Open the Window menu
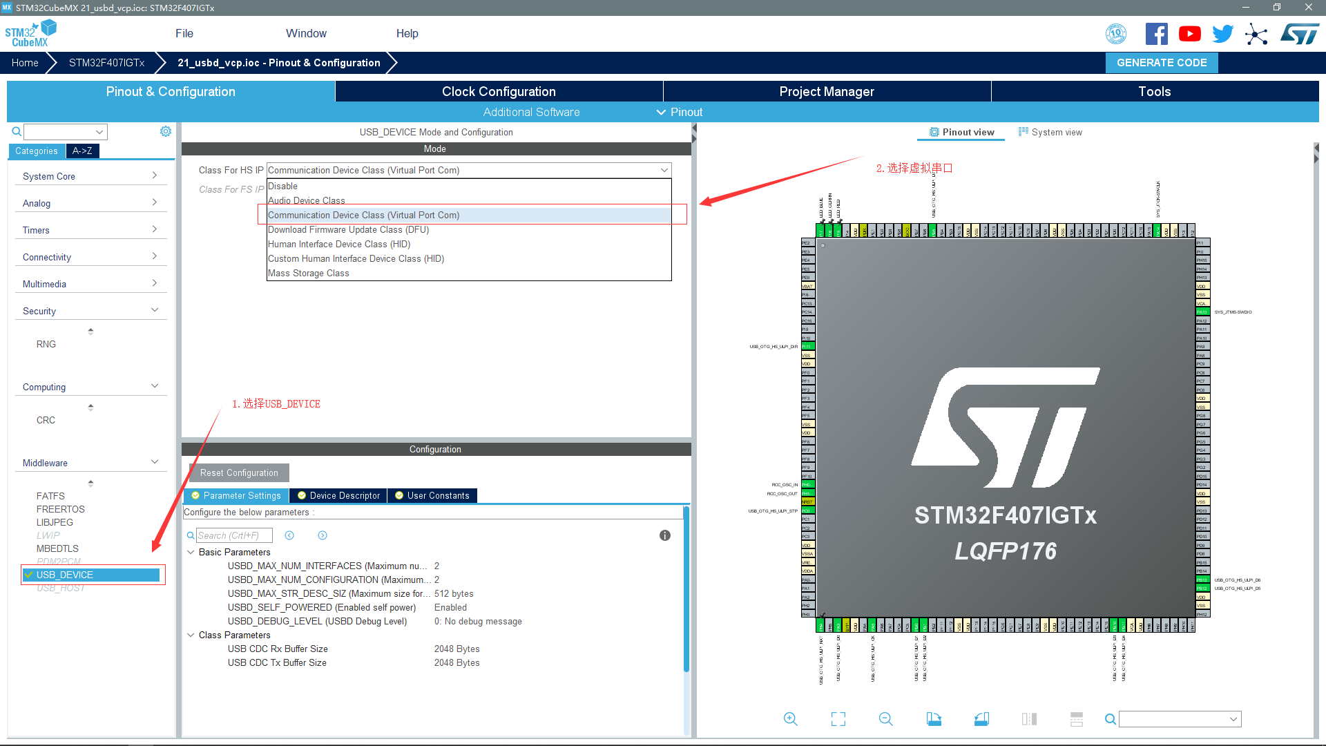Screen dimensions: 1326x746 306,33
